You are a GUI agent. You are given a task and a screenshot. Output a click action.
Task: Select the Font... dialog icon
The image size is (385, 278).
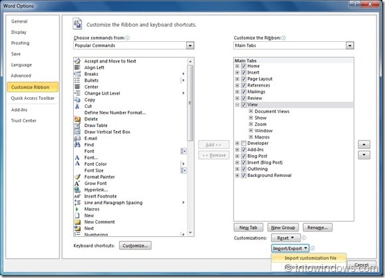point(77,158)
